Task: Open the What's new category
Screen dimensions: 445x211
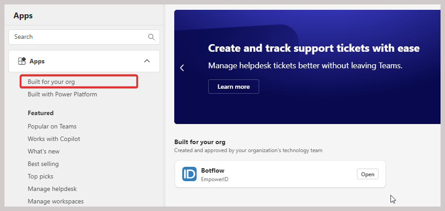Action: coord(43,151)
